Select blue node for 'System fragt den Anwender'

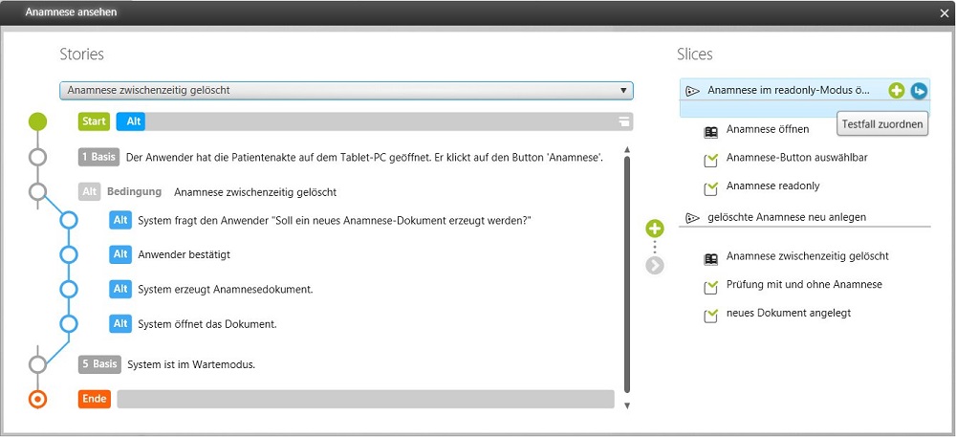coord(69,219)
